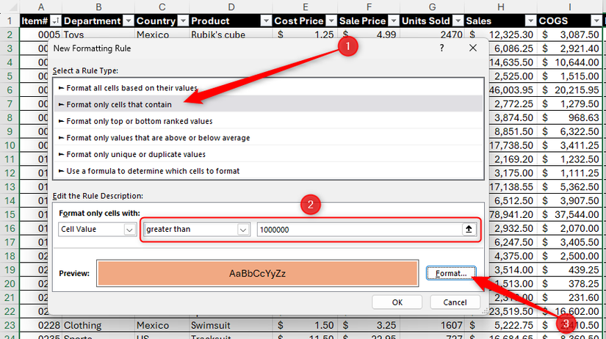Click cell with item number 0228
606x339 pixels.
(40, 325)
